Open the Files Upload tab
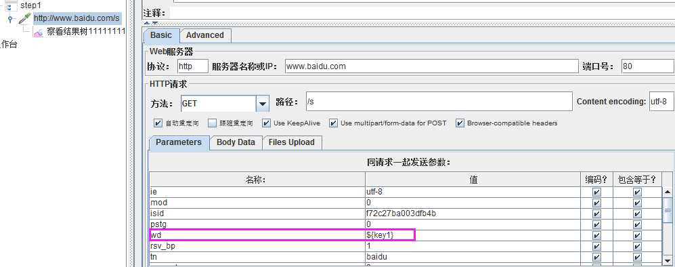The height and width of the screenshot is (267, 675). point(291,142)
